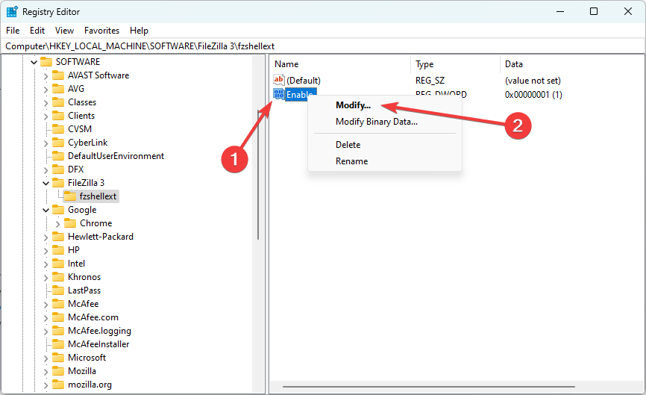Click Delete in the context menu
This screenshot has width=646, height=395.
click(x=348, y=145)
